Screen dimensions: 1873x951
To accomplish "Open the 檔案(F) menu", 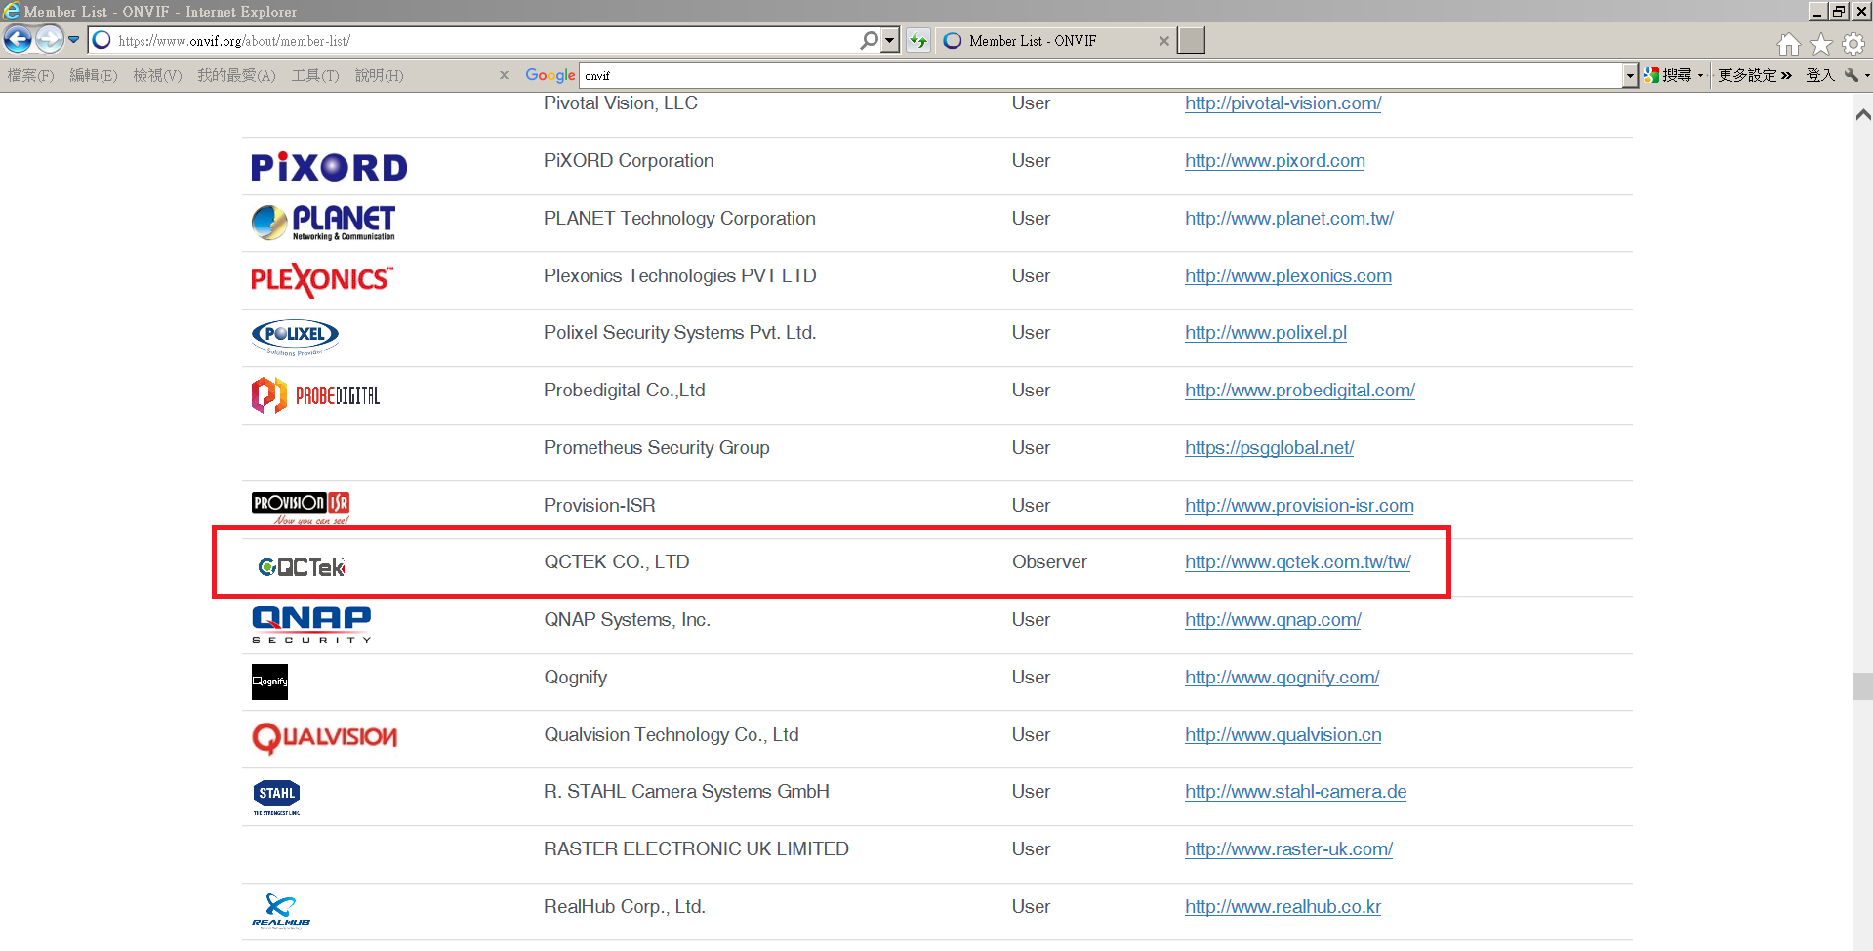I will pyautogui.click(x=30, y=75).
